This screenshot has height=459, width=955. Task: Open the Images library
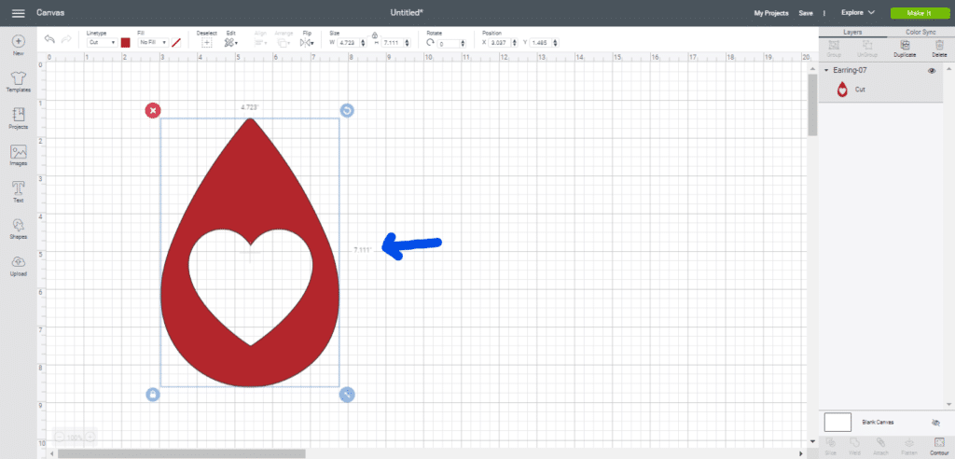[x=18, y=152]
